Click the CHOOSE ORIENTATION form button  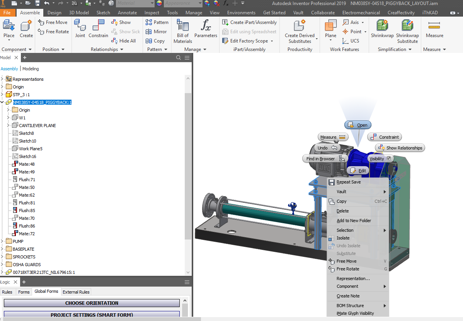92,303
